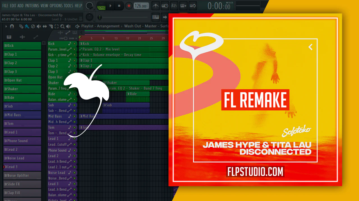
Task: Mute the Kick track via green dot
Action: point(75,44)
